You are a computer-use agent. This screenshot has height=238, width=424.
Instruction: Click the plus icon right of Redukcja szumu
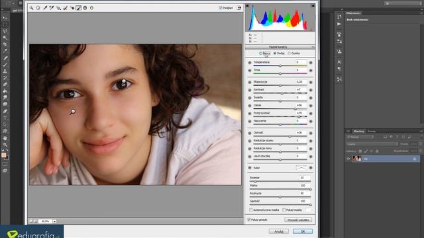tap(311, 141)
